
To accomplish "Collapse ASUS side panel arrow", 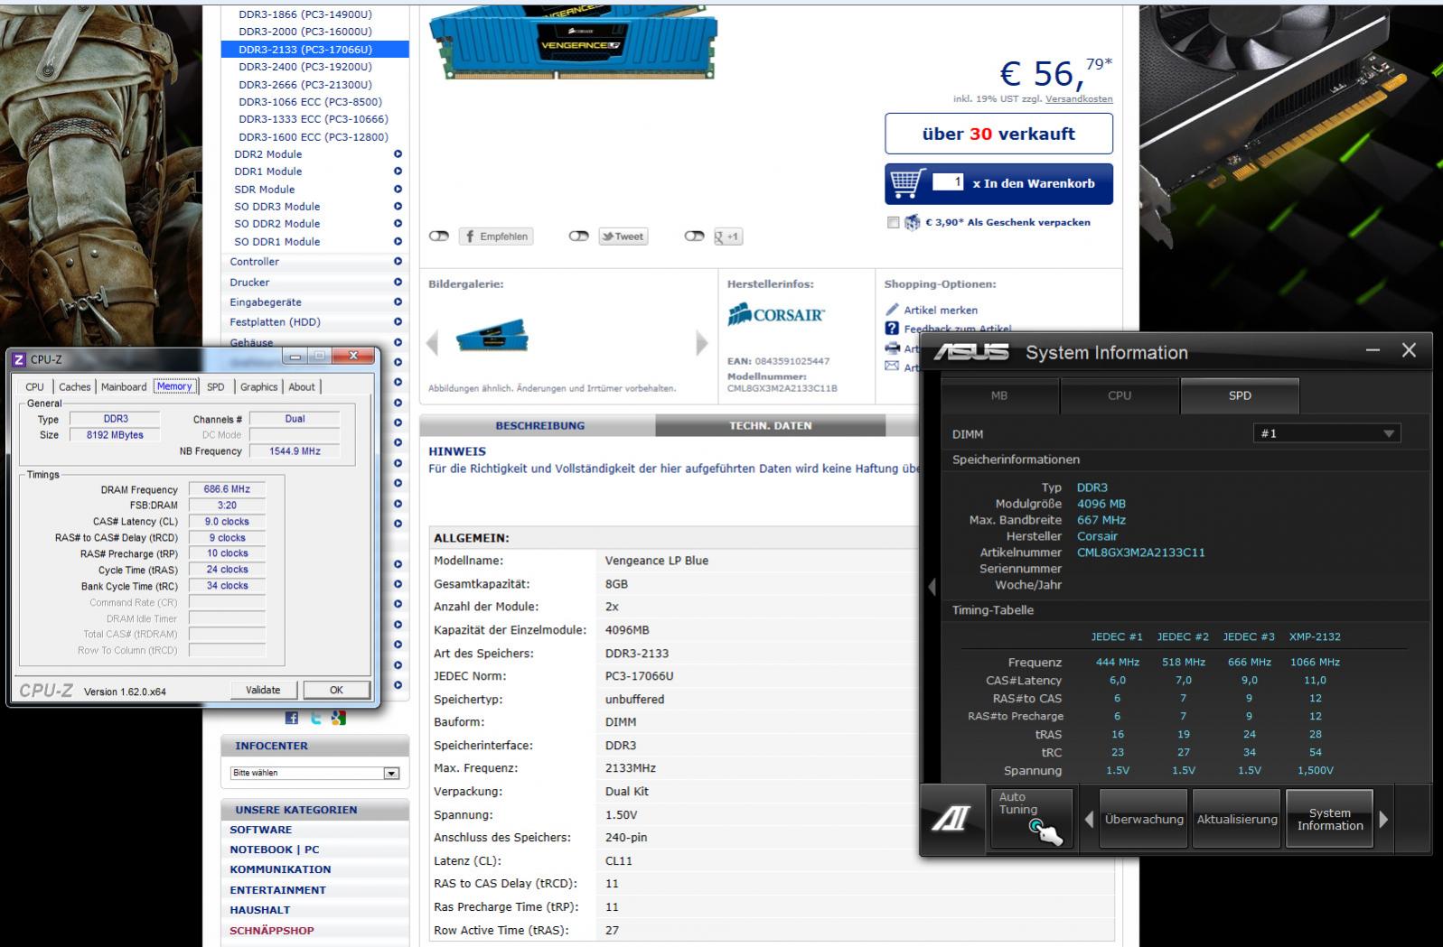I will pos(932,587).
